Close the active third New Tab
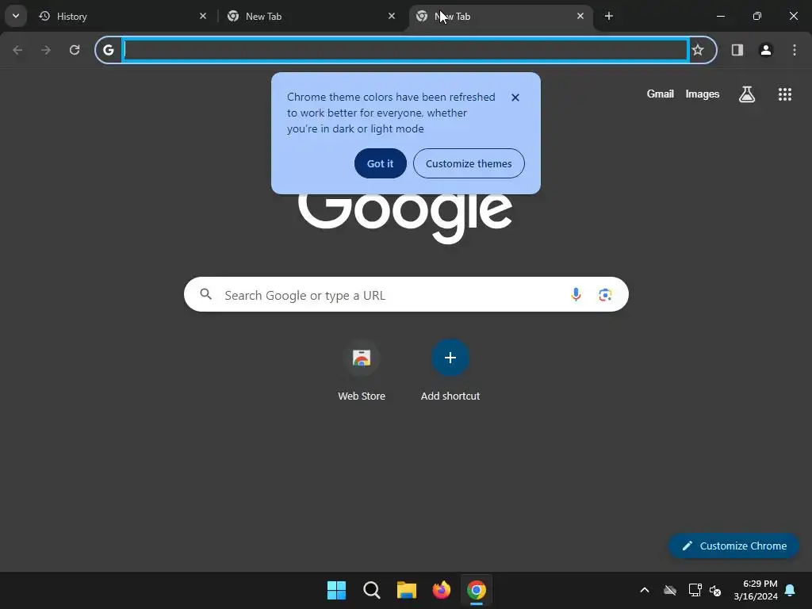812x609 pixels. [x=580, y=16]
